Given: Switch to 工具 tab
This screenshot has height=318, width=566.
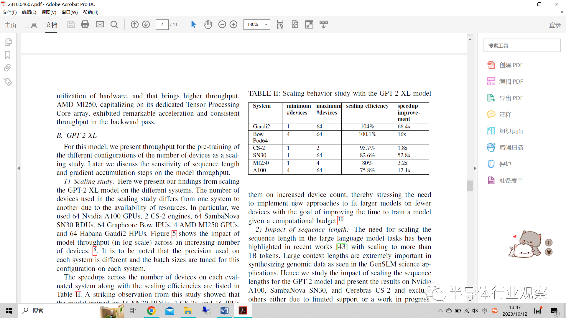Looking at the screenshot, I should click(31, 25).
